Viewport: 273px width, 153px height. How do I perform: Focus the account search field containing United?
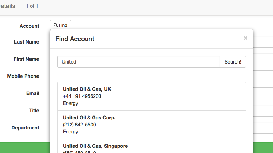point(139,62)
